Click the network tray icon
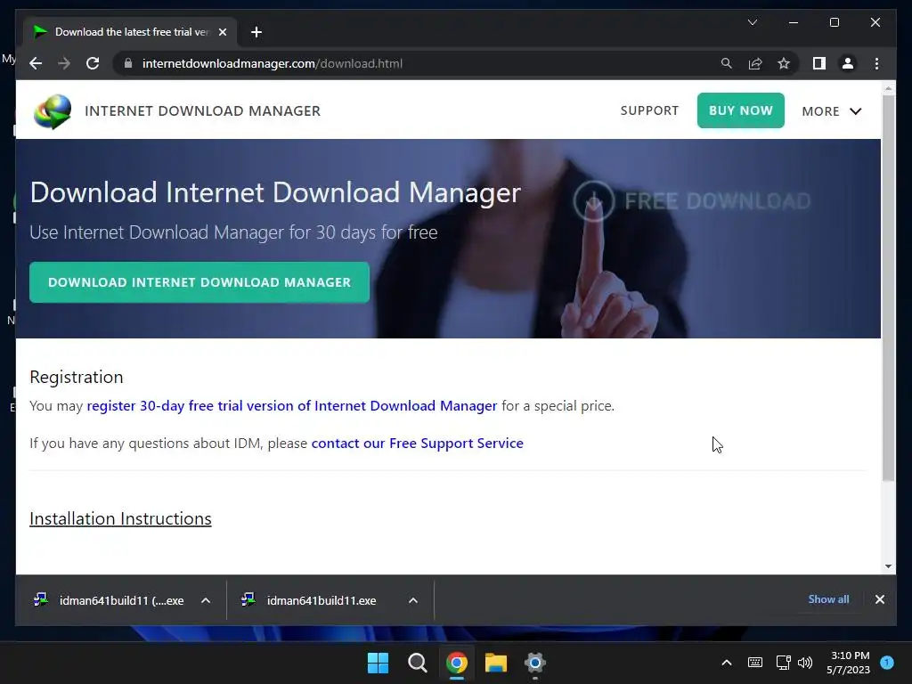The width and height of the screenshot is (912, 684). click(x=783, y=663)
